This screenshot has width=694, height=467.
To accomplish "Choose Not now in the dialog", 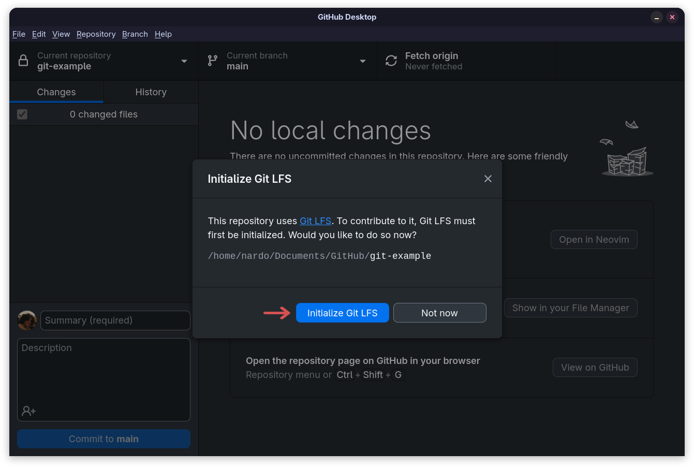I will [440, 313].
